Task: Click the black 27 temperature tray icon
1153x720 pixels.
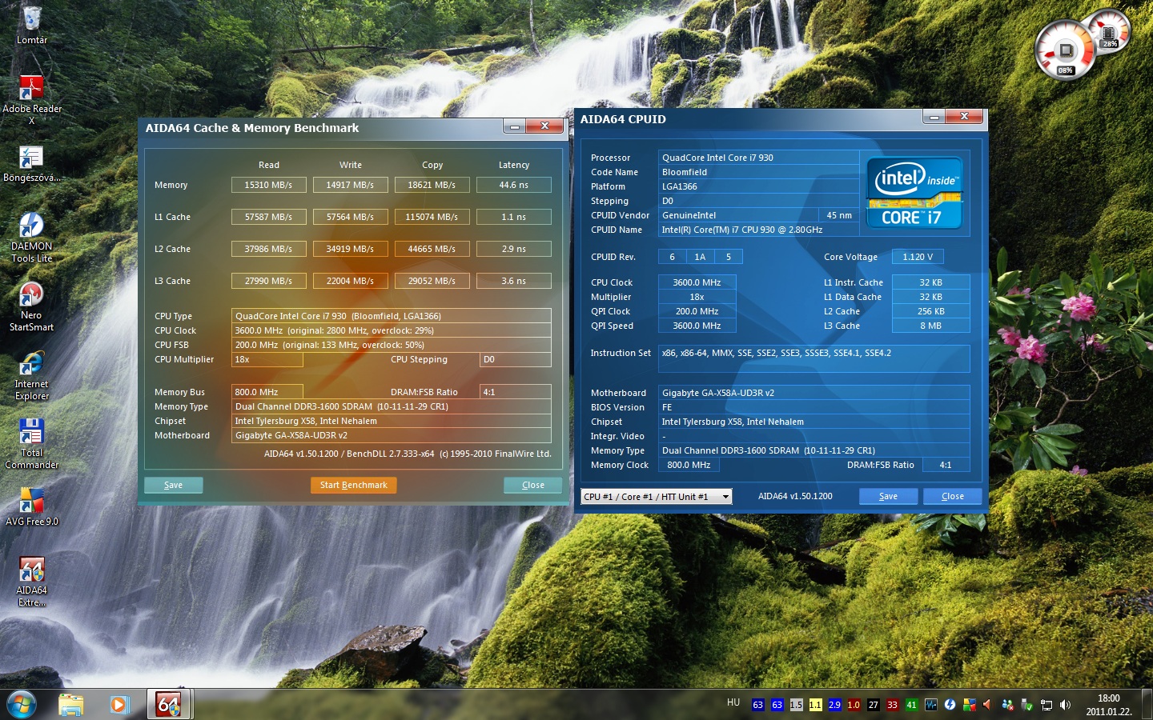Action: [873, 705]
